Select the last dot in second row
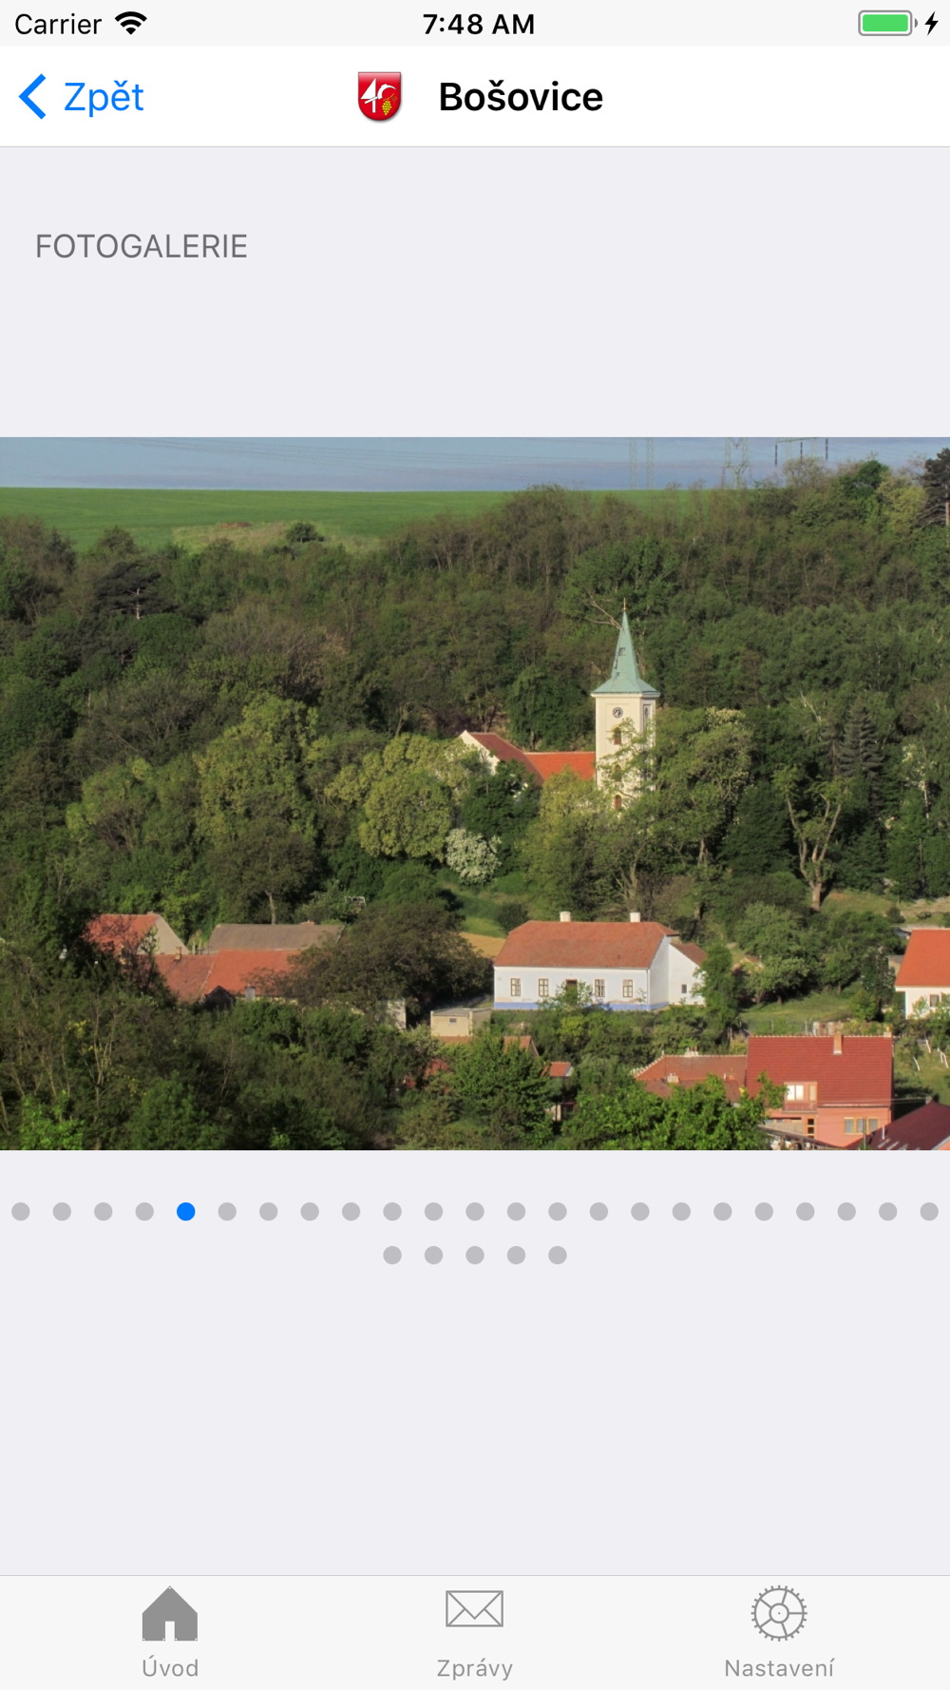Viewport: 950px width, 1690px height. [x=558, y=1256]
